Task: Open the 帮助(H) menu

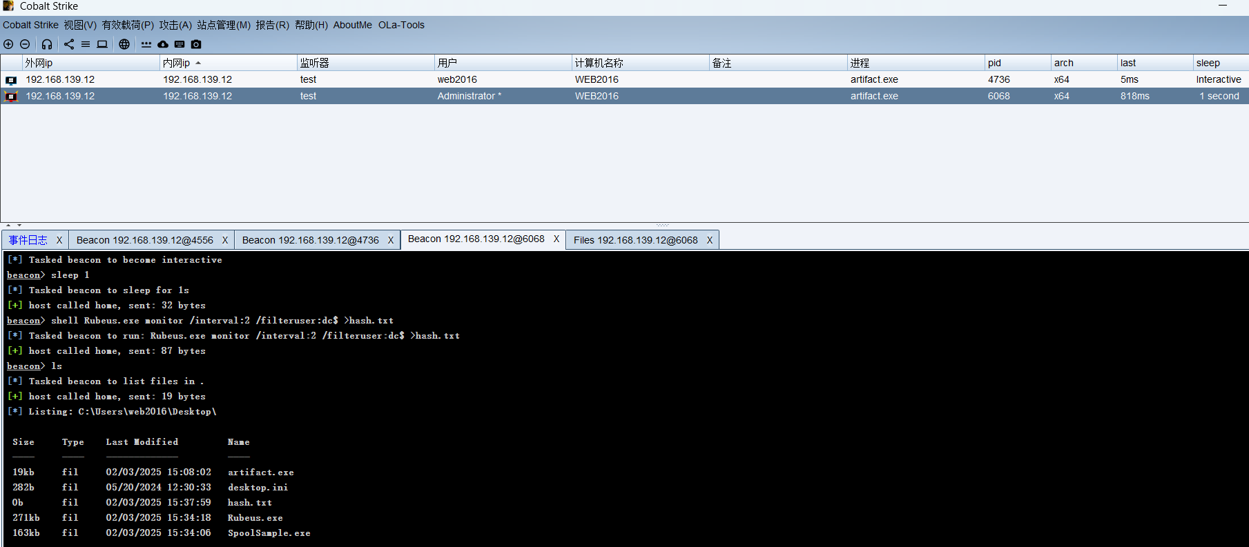Action: coord(311,25)
